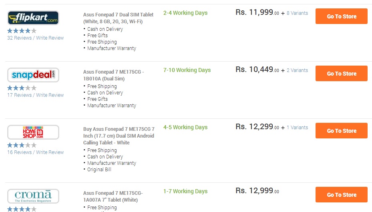372x212 pixels.
Task: Go To Store for the Rs. 11,999 offer
Action: tap(342, 16)
